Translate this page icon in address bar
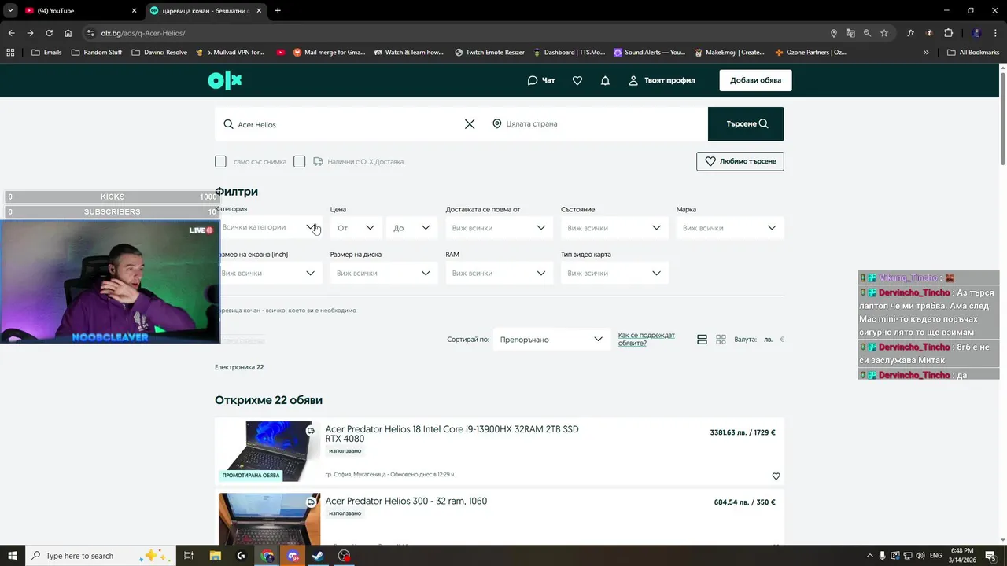 click(850, 33)
